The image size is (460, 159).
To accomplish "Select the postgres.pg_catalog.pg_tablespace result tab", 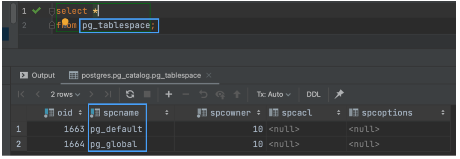I will (x=135, y=75).
